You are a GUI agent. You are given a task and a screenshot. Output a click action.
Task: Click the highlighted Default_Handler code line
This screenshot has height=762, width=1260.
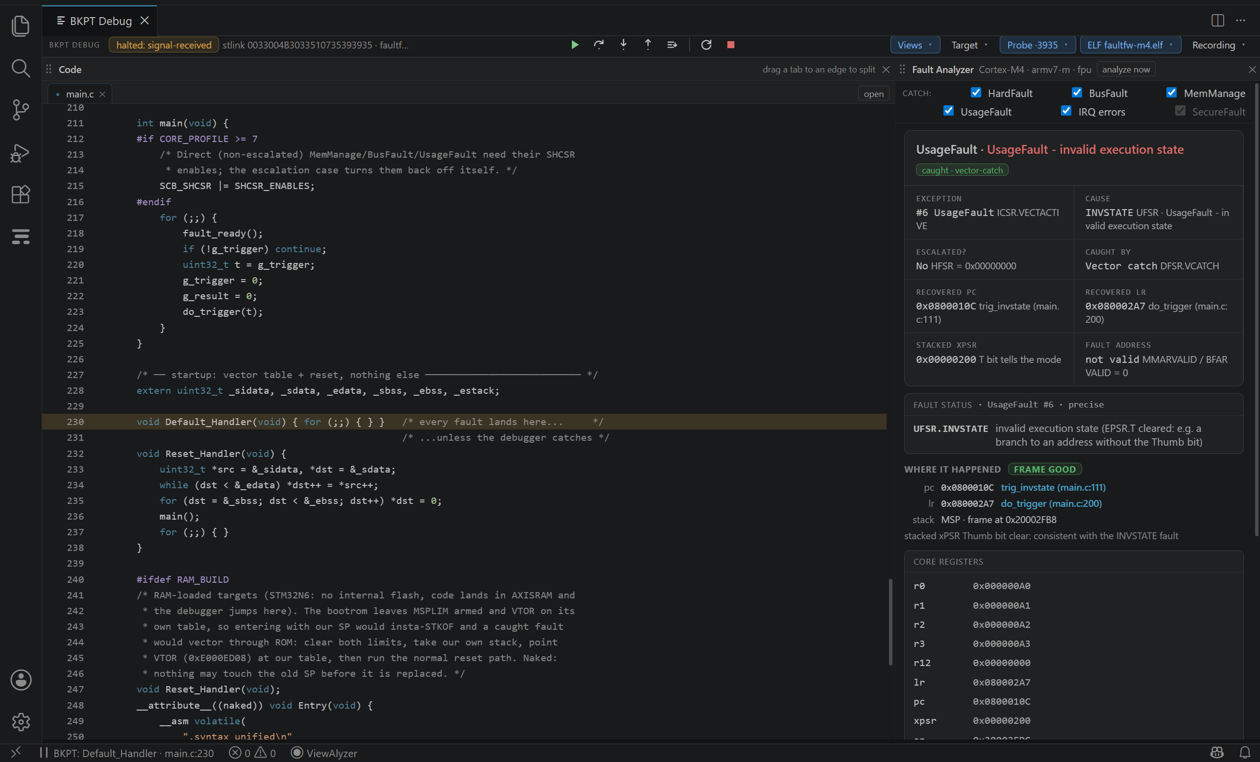(464, 422)
